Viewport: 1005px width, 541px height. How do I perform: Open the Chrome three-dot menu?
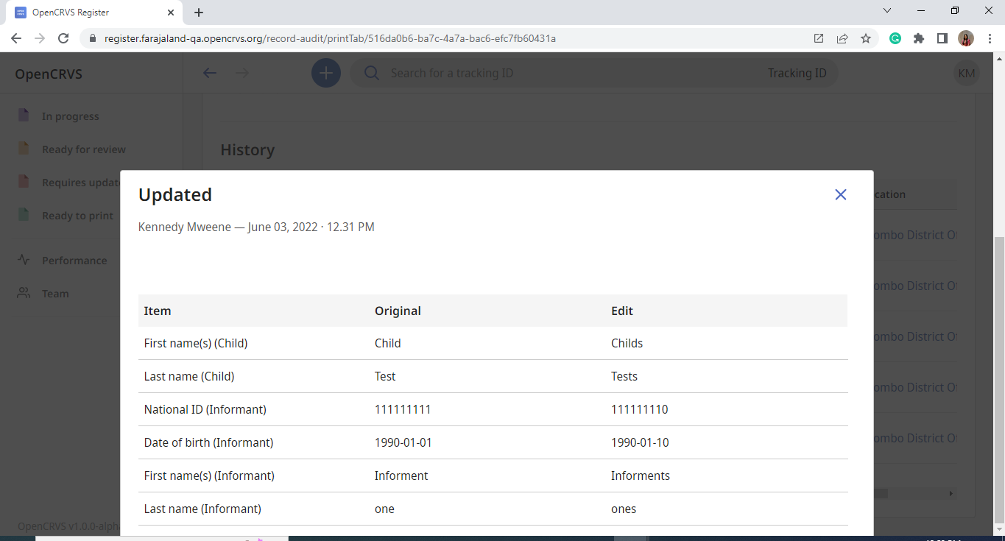click(990, 38)
